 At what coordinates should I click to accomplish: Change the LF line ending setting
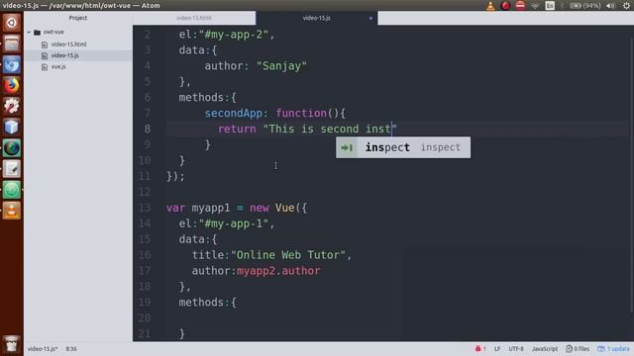coord(497,349)
